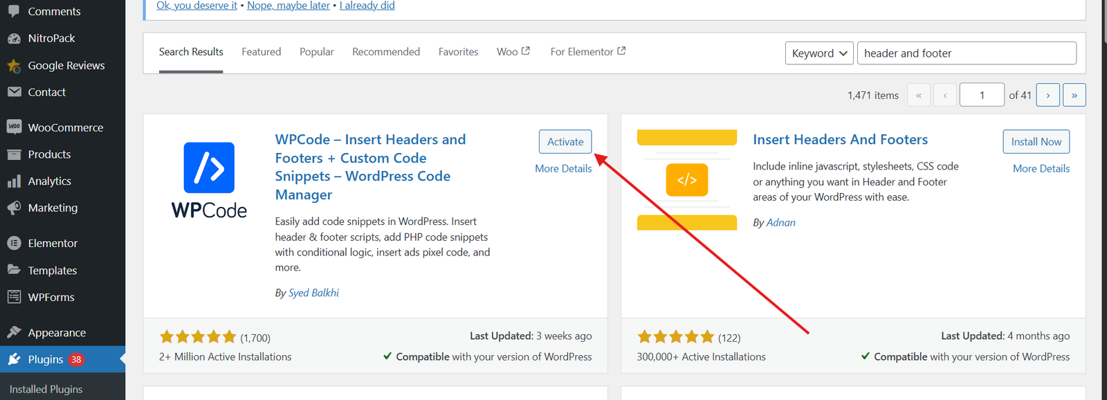The image size is (1107, 400).
Task: Click the Marketing megaphone icon
Action: (x=14, y=208)
